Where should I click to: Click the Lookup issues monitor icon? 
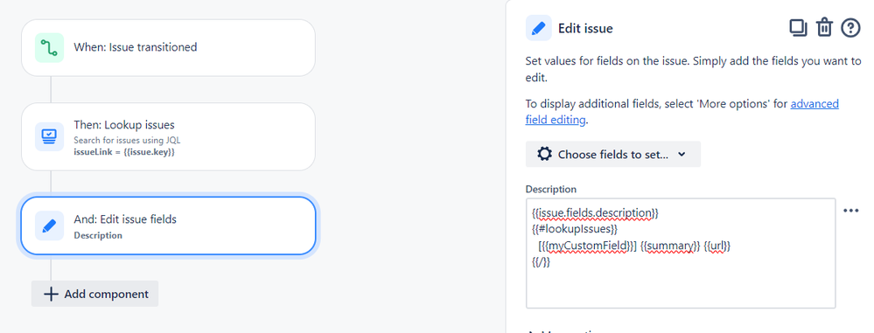click(x=49, y=136)
